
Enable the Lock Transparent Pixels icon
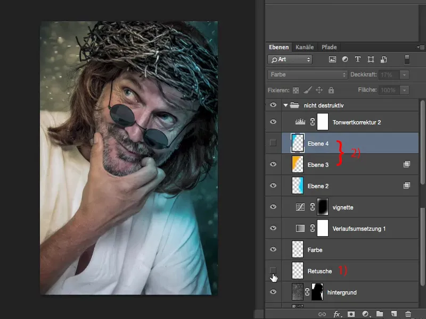[x=297, y=90]
